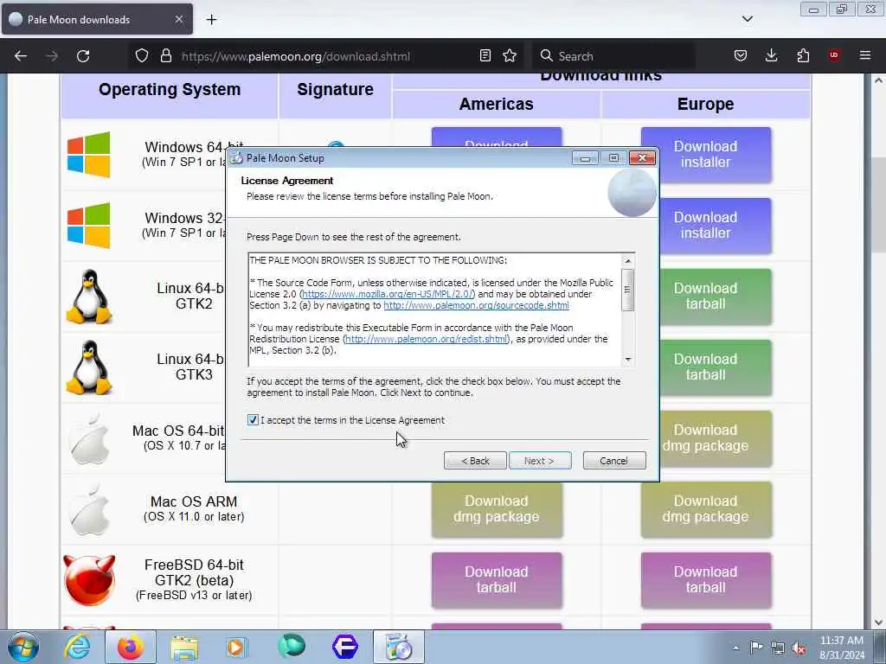Open the uBlock Origin extension icon
The width and height of the screenshot is (886, 664).
coord(834,55)
